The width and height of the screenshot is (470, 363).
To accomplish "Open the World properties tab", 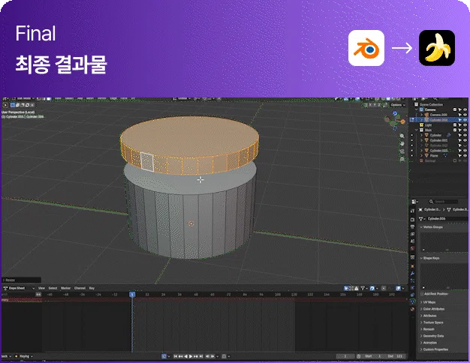I will click(412, 248).
